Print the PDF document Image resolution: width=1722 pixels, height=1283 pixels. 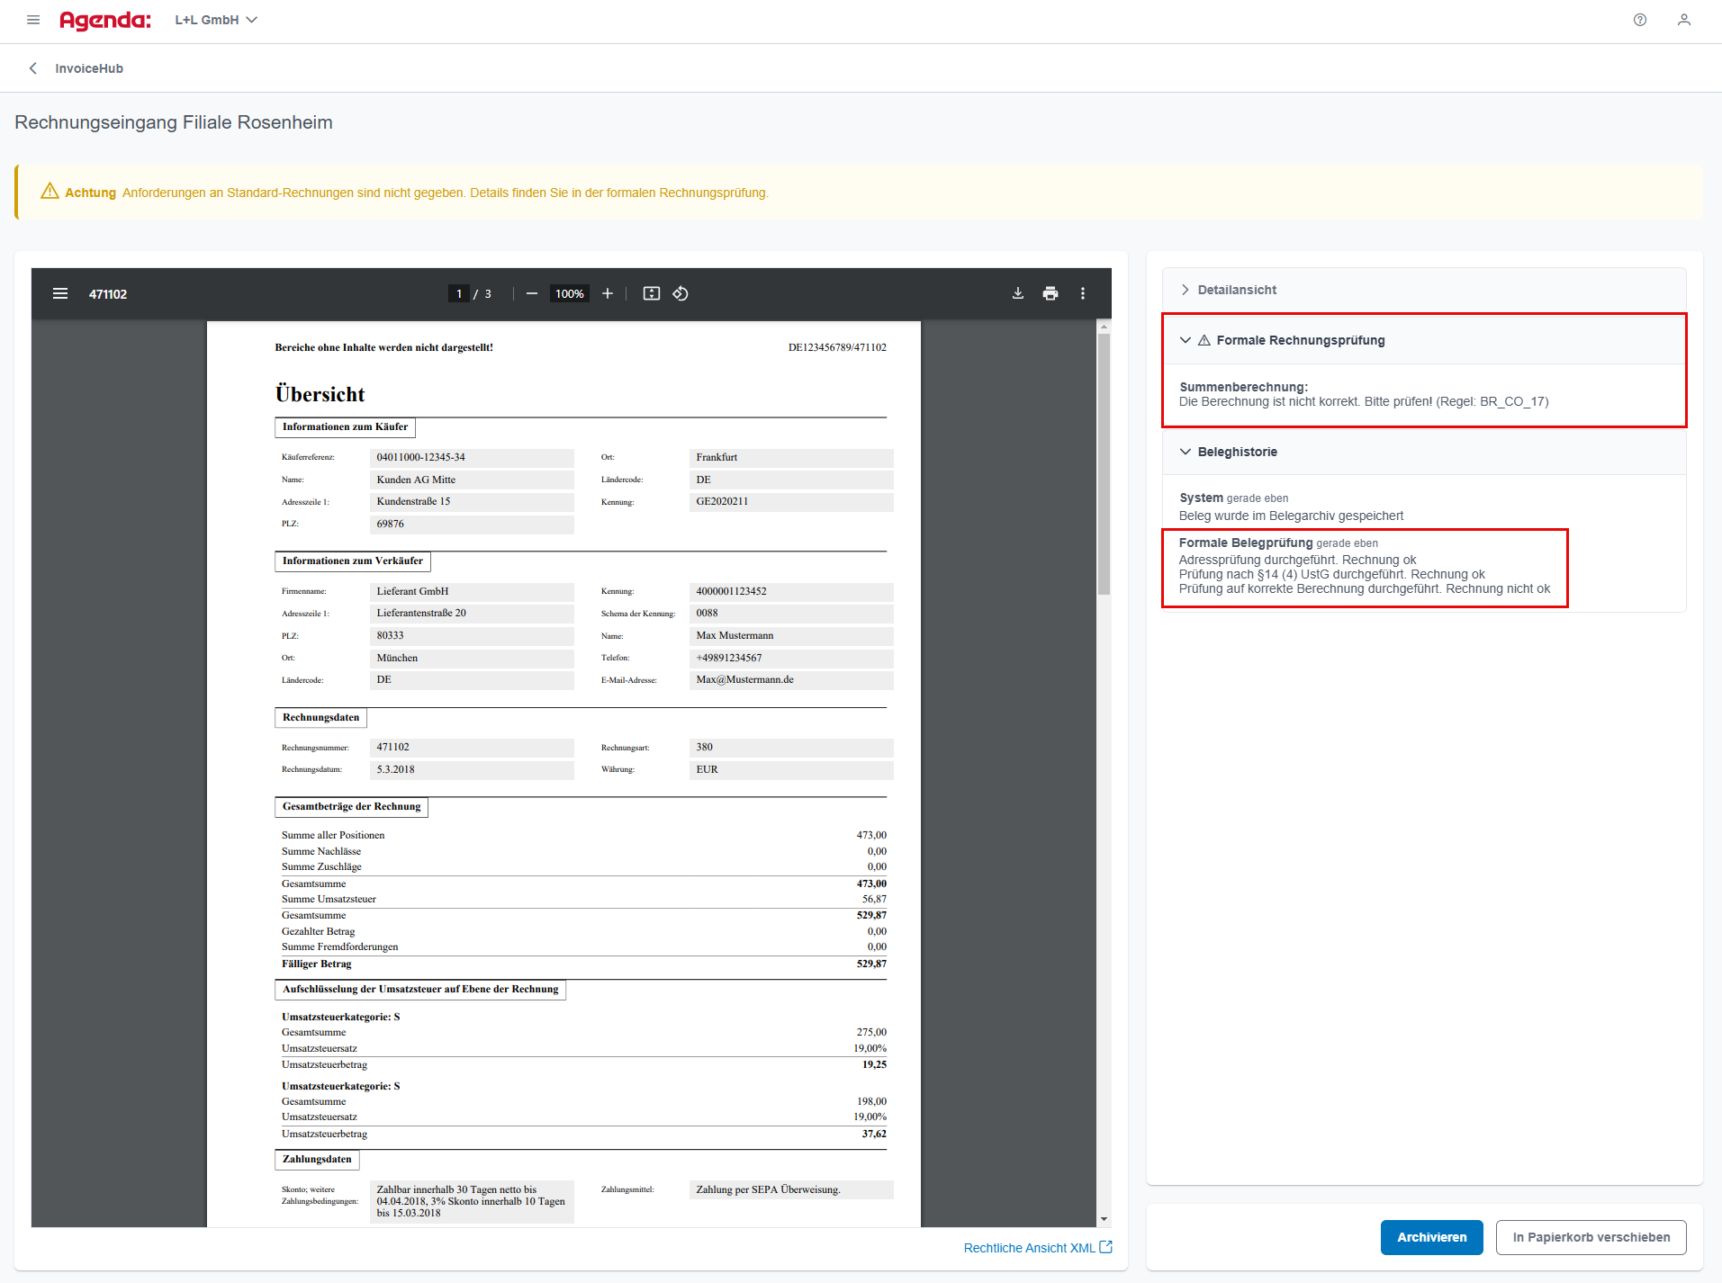(1050, 293)
